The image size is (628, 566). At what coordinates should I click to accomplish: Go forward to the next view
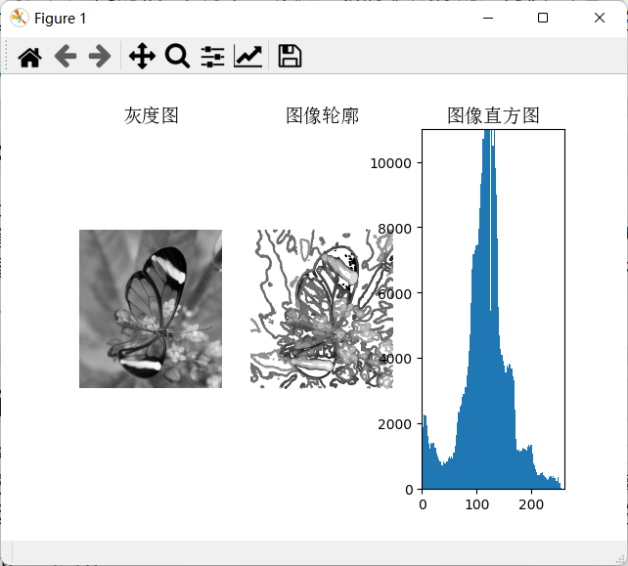100,56
